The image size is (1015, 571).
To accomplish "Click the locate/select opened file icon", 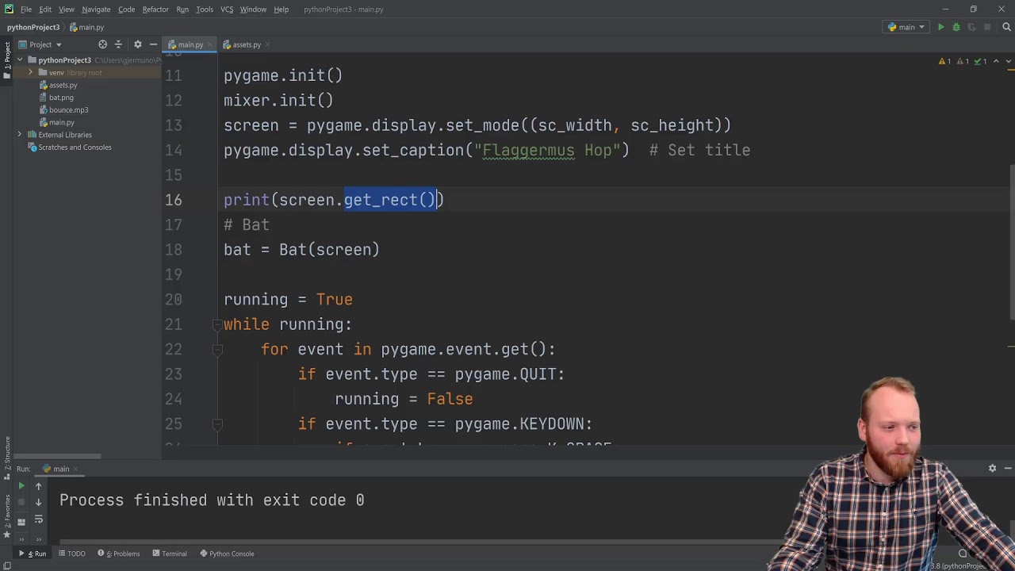I will point(102,44).
